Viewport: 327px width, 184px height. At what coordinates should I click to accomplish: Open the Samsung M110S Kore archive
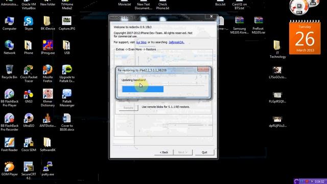coord(239,25)
